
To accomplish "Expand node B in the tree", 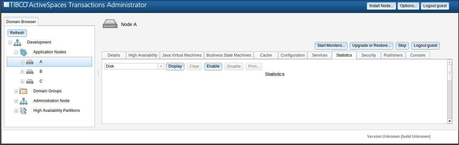I will [x=22, y=72].
